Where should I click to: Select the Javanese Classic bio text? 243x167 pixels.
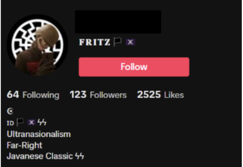(40, 156)
